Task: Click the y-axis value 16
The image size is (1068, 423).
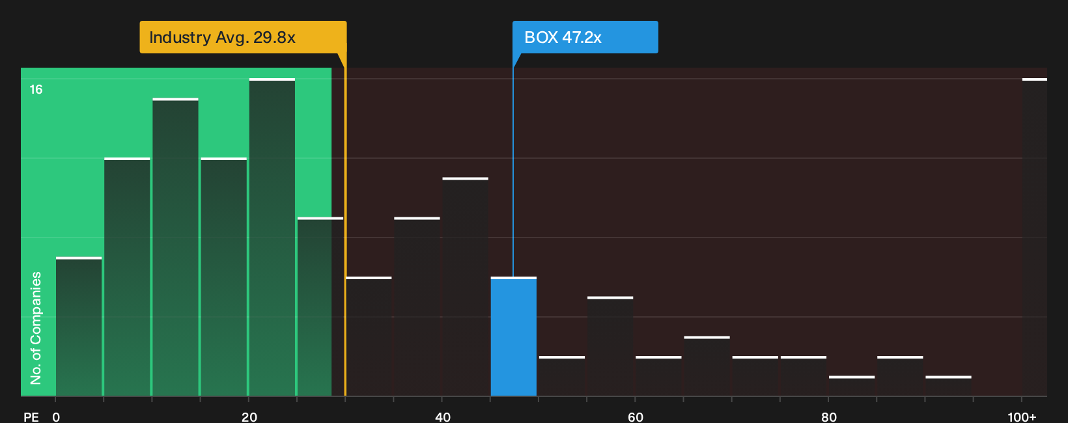Action: tap(36, 89)
